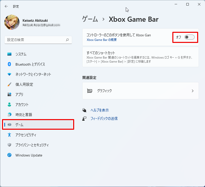The width and height of the screenshot is (205, 187).
Task: Click the search magnifier icon
Action: 67,40
